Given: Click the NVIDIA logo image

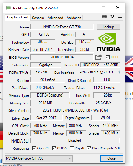Looking at the screenshot, I should point(108,42).
